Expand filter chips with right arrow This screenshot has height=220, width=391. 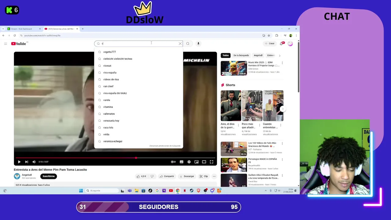(280, 56)
